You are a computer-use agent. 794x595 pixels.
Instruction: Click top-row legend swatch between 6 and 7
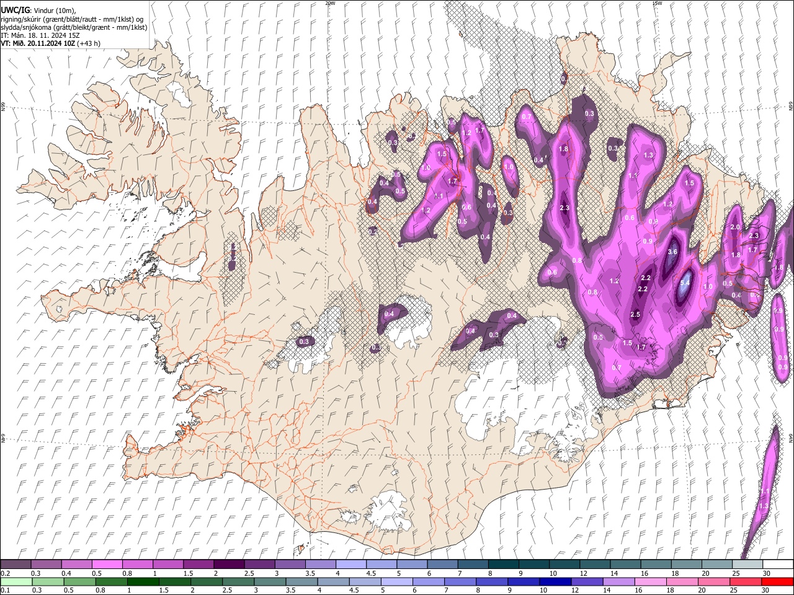coord(442,564)
